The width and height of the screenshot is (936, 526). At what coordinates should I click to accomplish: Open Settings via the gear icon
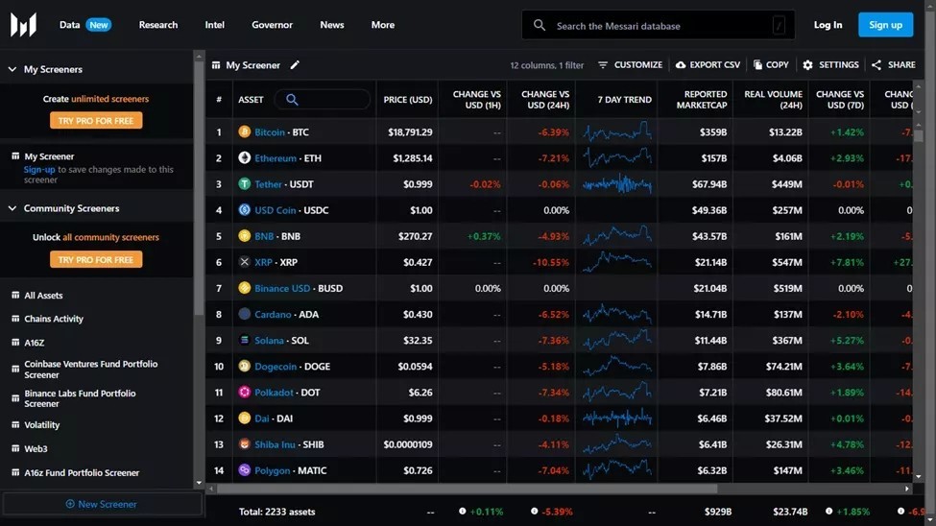(807, 65)
